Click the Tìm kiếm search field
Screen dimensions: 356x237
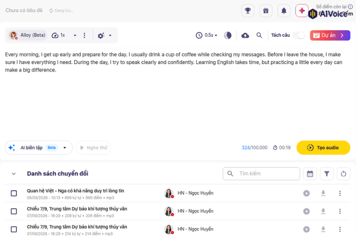[261, 174]
